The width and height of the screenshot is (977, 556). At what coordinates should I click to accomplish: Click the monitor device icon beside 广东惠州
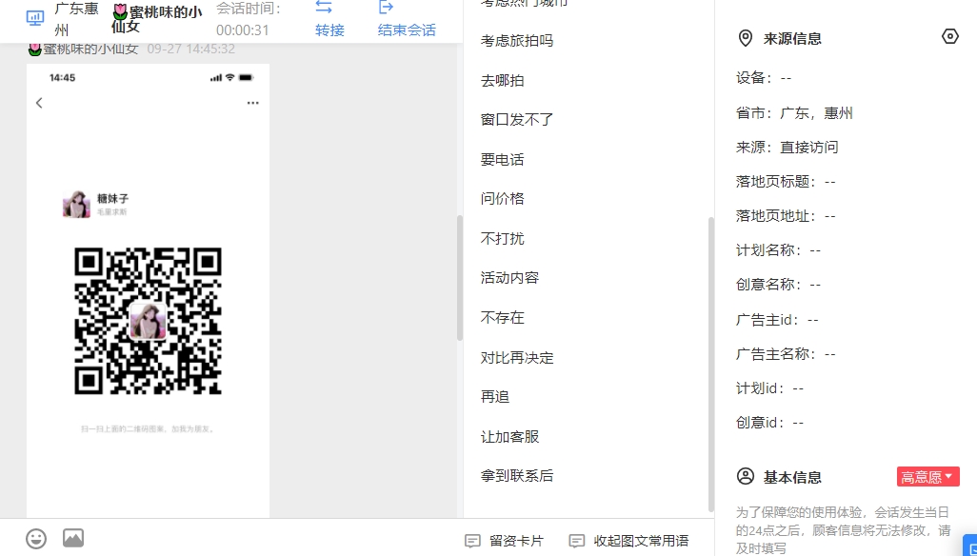pyautogui.click(x=35, y=18)
